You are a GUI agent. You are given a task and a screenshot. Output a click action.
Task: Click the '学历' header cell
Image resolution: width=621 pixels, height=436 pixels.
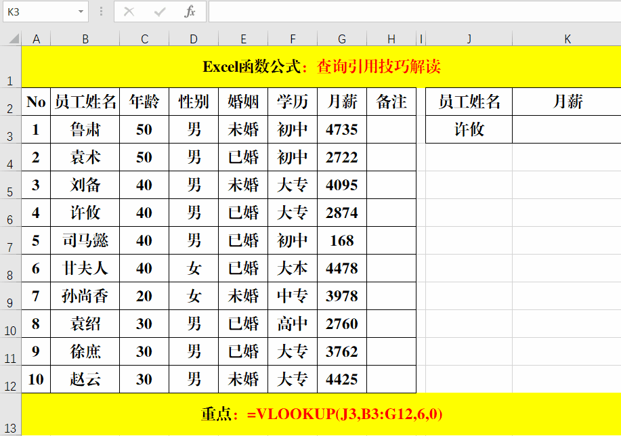tap(293, 102)
